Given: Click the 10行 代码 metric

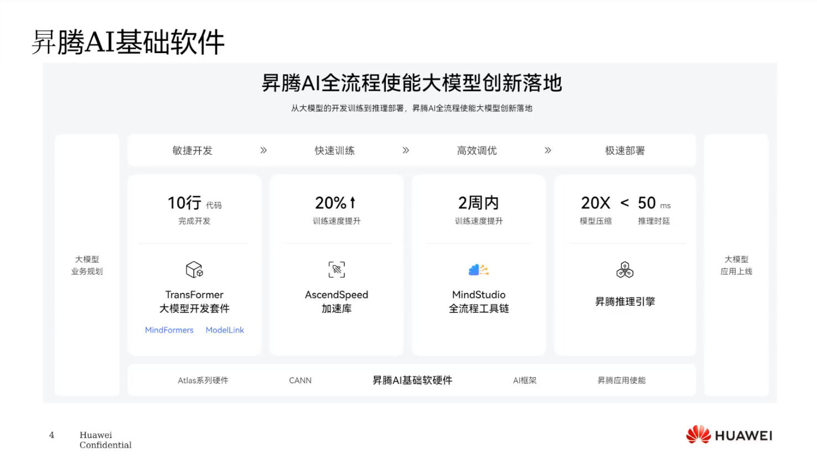Looking at the screenshot, I should [194, 203].
